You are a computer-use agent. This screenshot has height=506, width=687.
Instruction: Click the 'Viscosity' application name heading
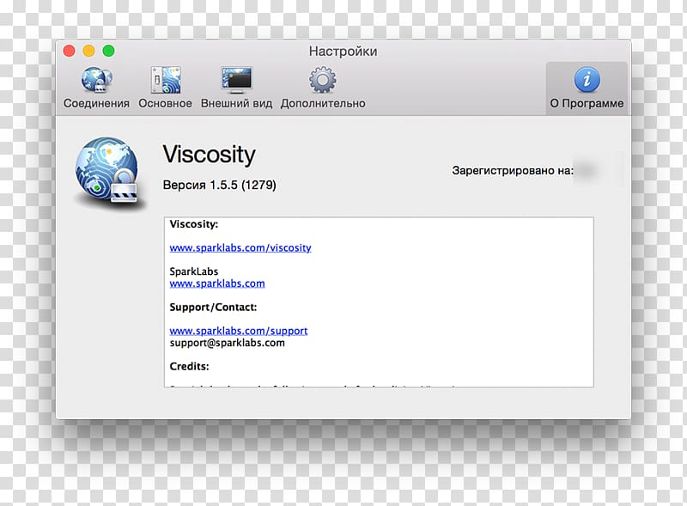coord(209,155)
